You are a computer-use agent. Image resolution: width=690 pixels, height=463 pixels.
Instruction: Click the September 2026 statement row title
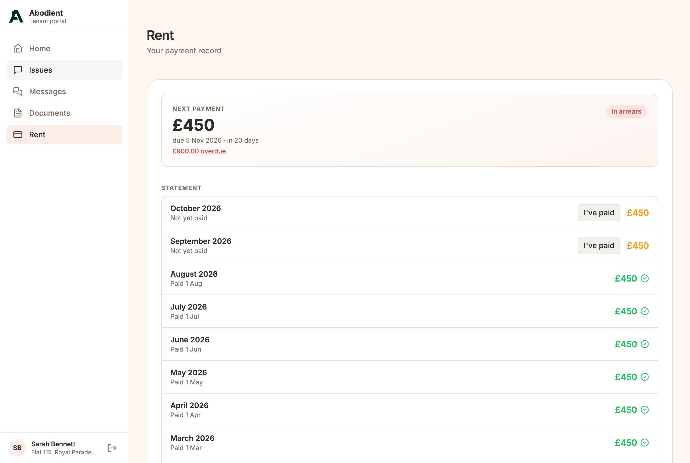click(x=201, y=241)
